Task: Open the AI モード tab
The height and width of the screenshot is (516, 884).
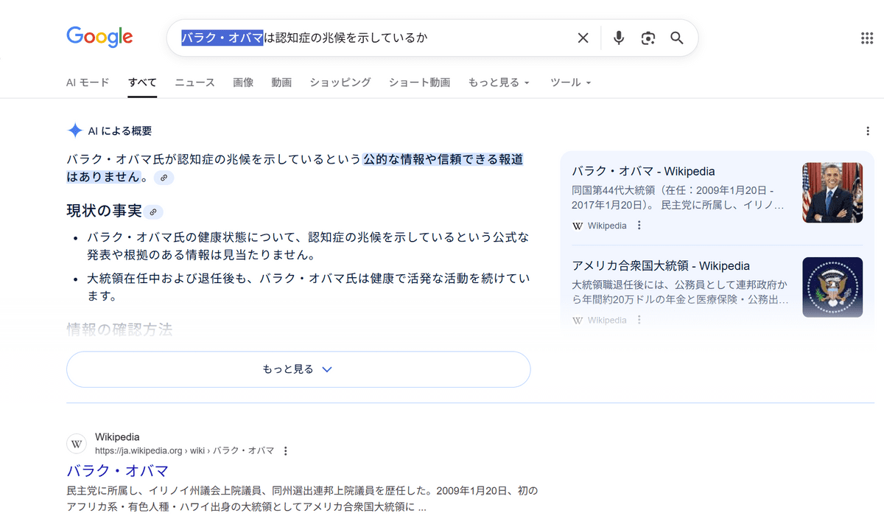Action: point(88,83)
